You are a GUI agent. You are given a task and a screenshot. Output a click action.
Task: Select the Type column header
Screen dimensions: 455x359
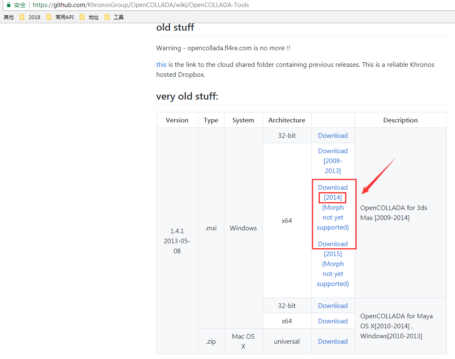click(211, 120)
